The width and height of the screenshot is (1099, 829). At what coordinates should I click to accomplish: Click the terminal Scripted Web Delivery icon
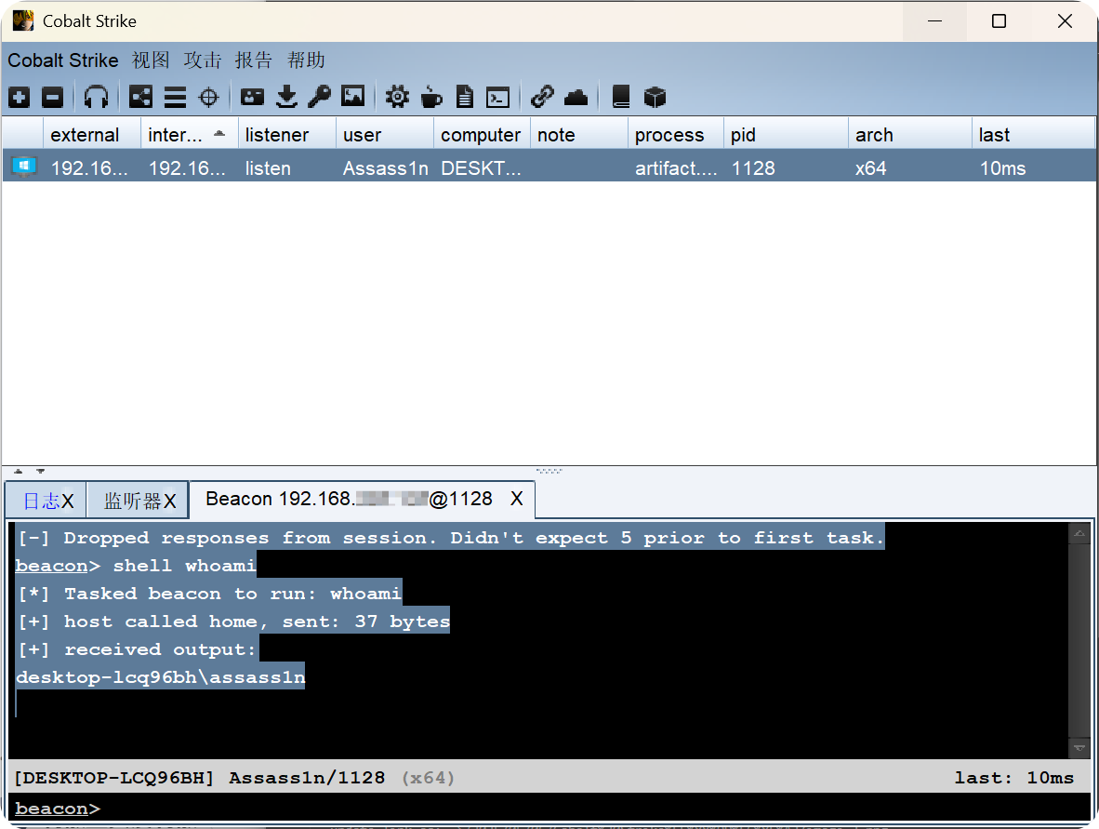(497, 97)
